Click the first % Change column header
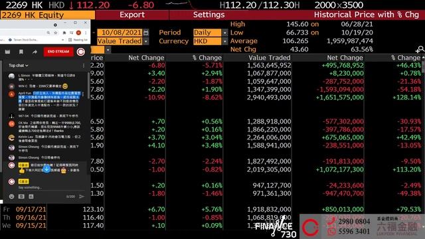Screen dimensions: 425x239 pos(207,58)
